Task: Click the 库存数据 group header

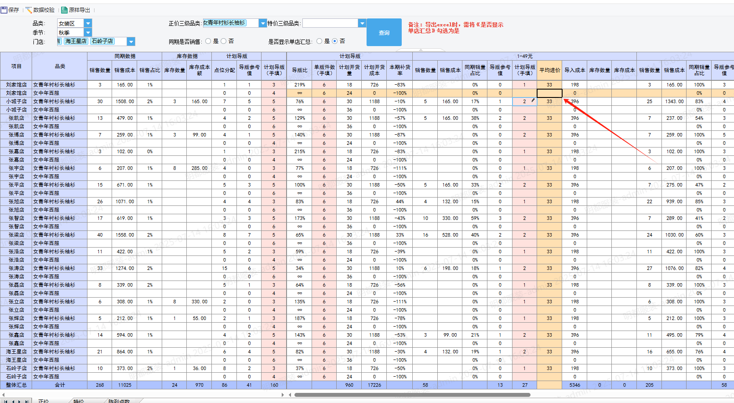Action: tap(187, 56)
